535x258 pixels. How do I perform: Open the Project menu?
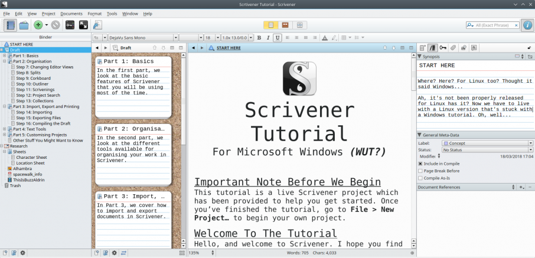[x=48, y=14]
